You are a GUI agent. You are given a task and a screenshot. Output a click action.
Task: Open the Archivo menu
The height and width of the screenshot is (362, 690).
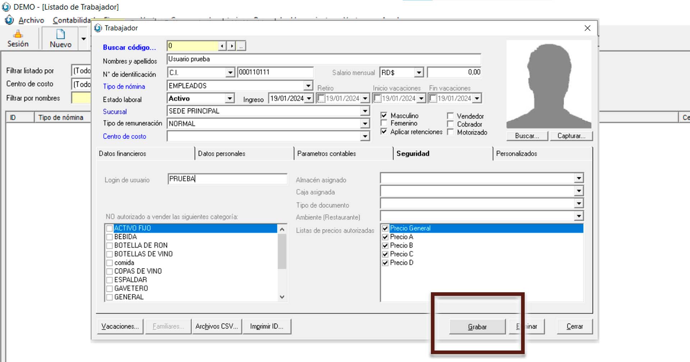coord(31,20)
